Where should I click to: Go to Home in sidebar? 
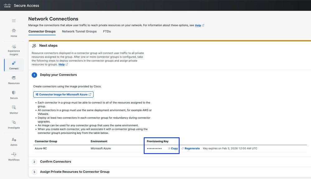pos(14,33)
